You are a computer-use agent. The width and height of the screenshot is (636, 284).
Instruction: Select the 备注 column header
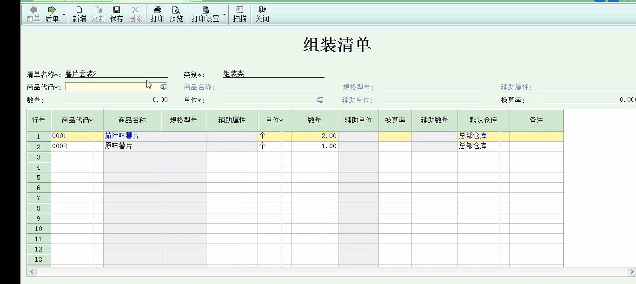tap(537, 120)
